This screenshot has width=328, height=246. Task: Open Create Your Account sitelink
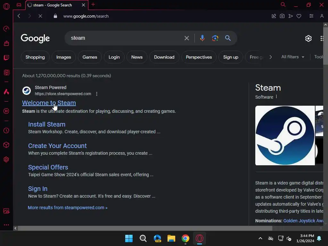coord(57,146)
